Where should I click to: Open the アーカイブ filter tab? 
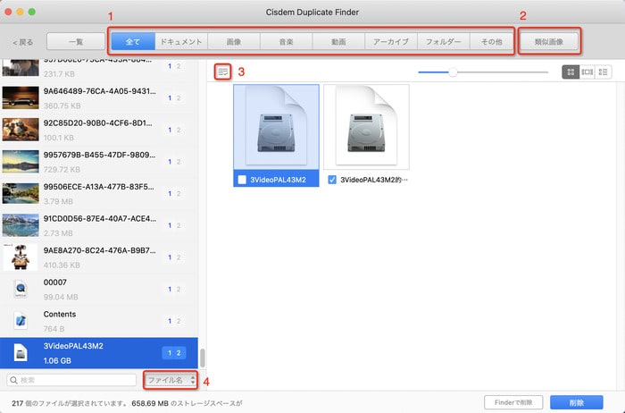tap(390, 41)
